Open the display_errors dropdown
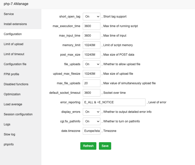This screenshot has width=195, height=165. pos(91,112)
